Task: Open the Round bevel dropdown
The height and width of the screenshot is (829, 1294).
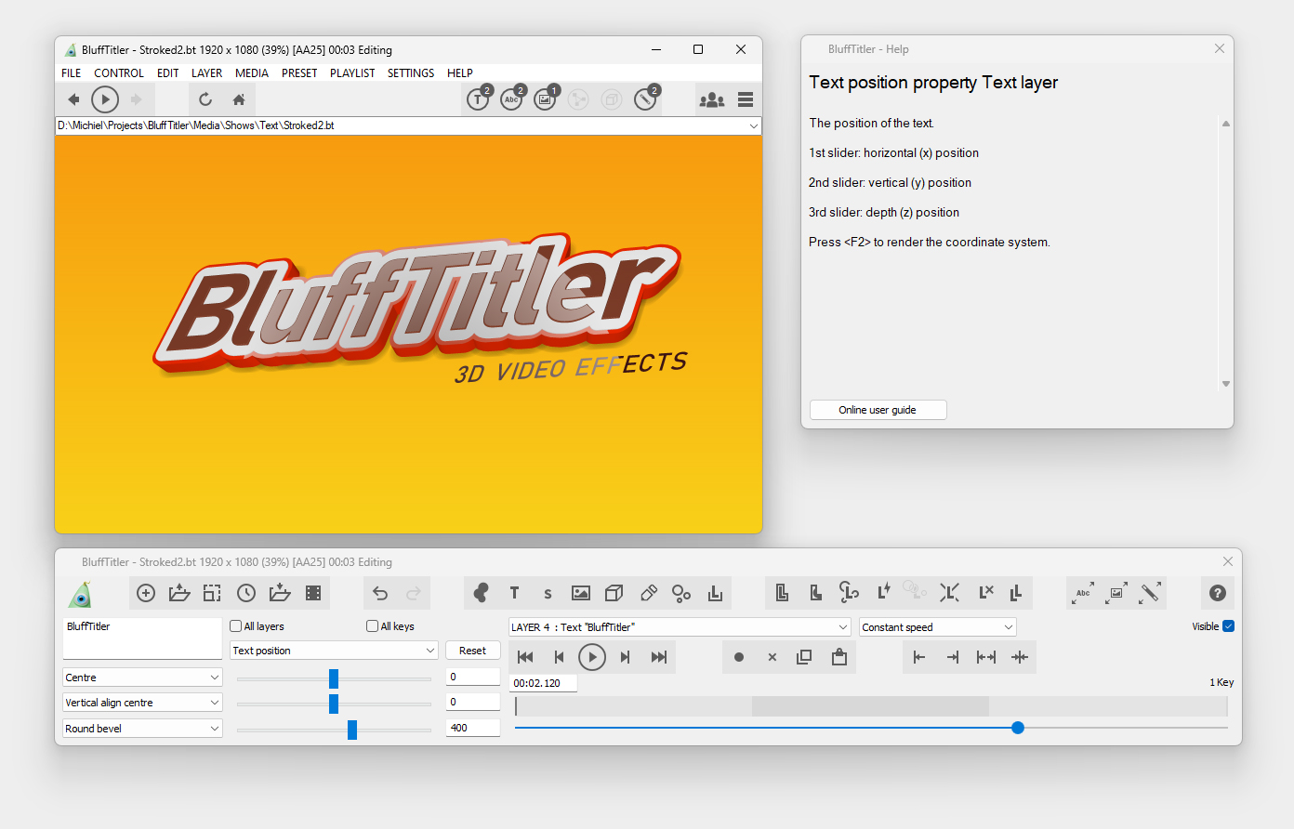Action: [x=142, y=729]
